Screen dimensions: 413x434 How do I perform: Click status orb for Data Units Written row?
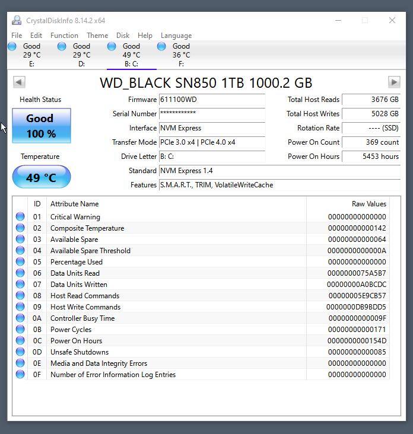[20, 284]
